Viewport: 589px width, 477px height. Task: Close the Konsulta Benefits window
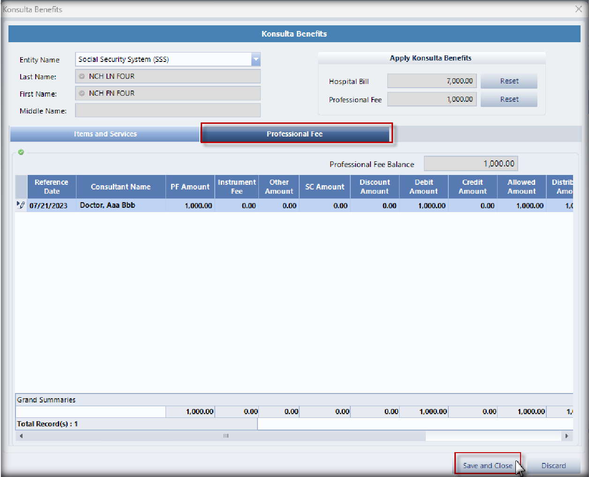(579, 9)
